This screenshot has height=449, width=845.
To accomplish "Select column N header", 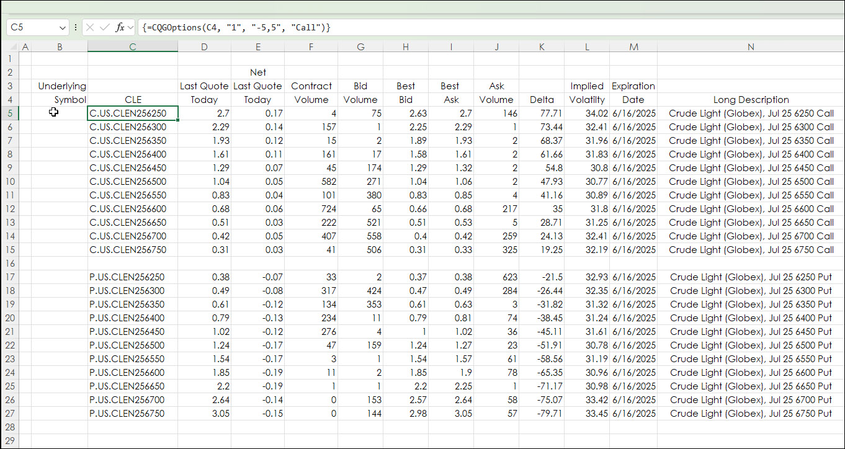I will tap(751, 47).
